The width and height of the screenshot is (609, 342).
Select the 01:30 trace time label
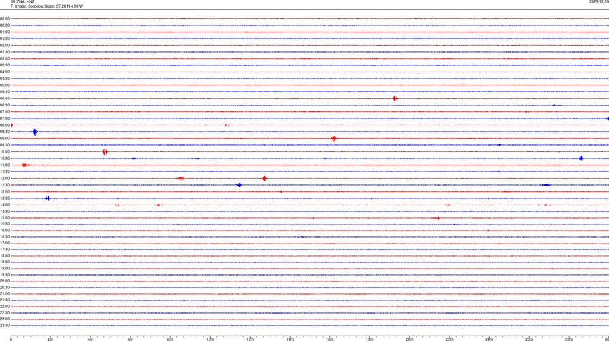pos(4,39)
